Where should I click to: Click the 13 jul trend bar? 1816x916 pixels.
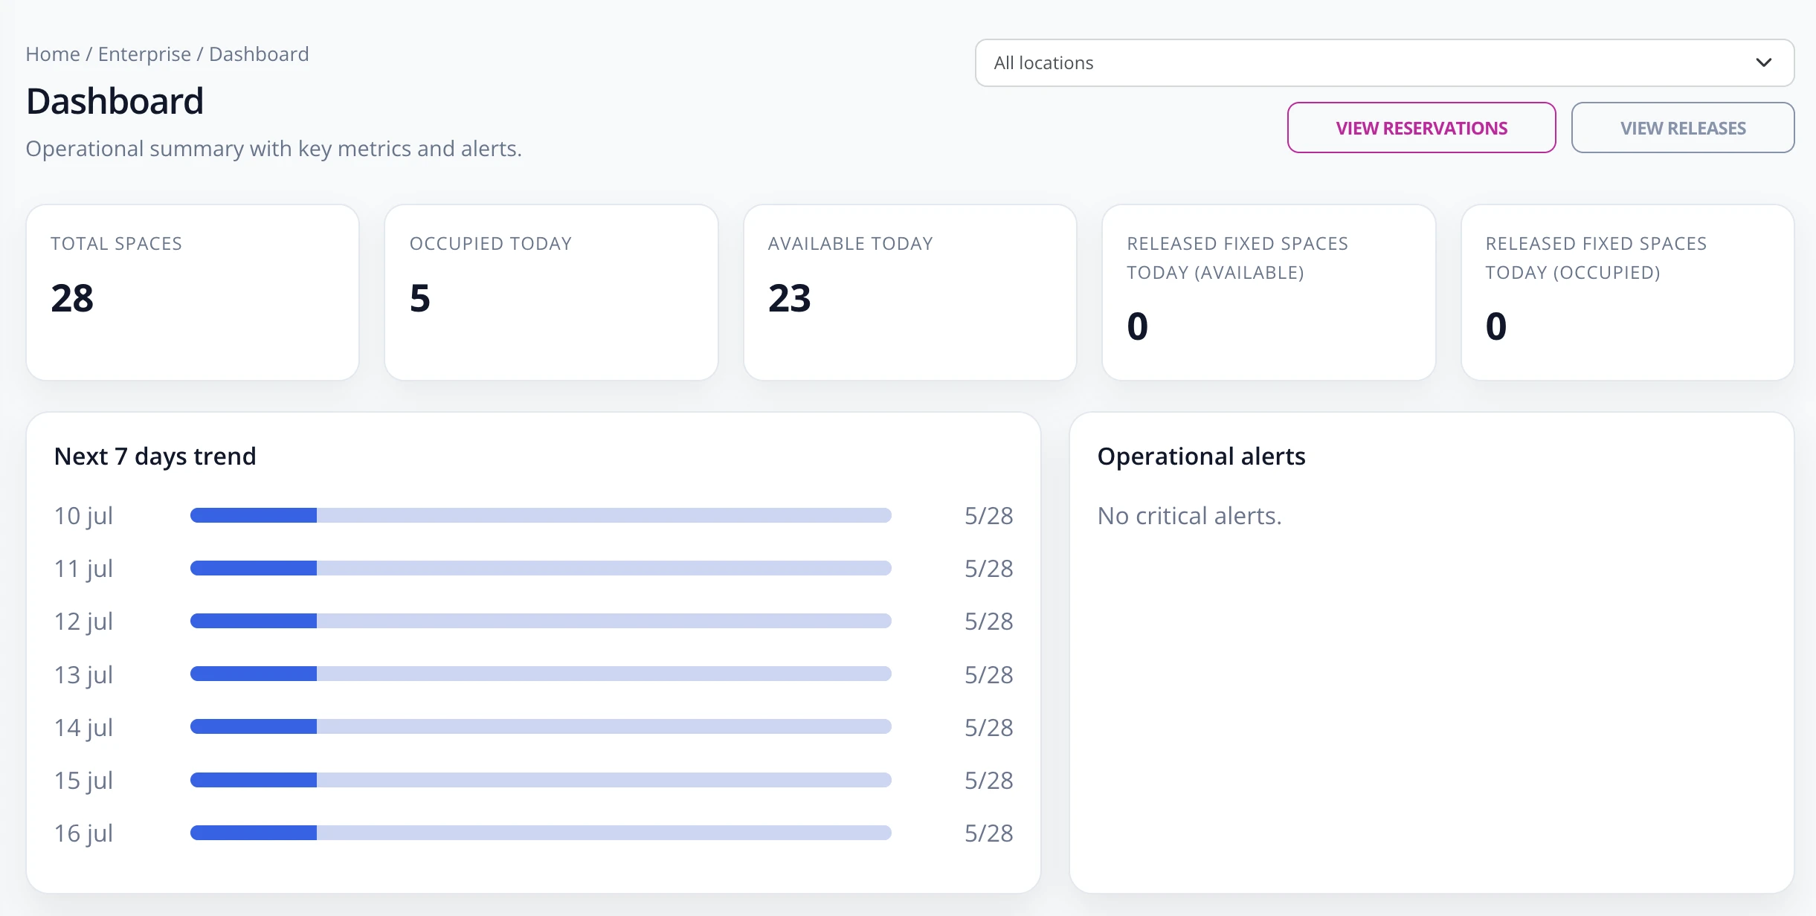[x=541, y=674]
